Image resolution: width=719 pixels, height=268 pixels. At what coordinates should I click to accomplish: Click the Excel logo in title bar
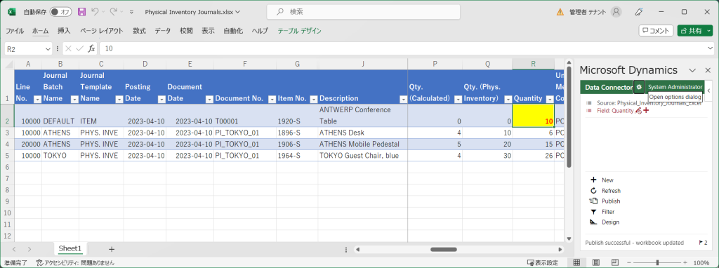pyautogui.click(x=12, y=12)
